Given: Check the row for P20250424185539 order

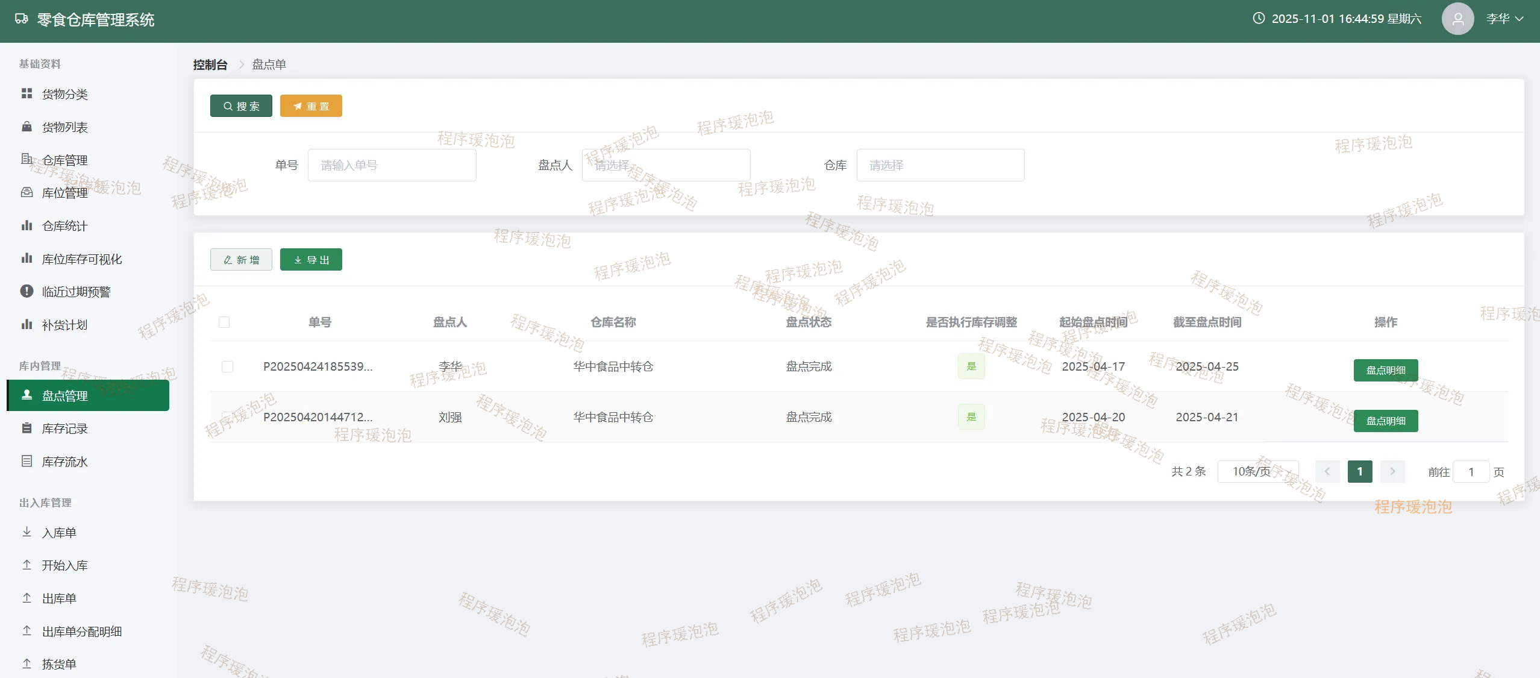Looking at the screenshot, I should [x=227, y=366].
